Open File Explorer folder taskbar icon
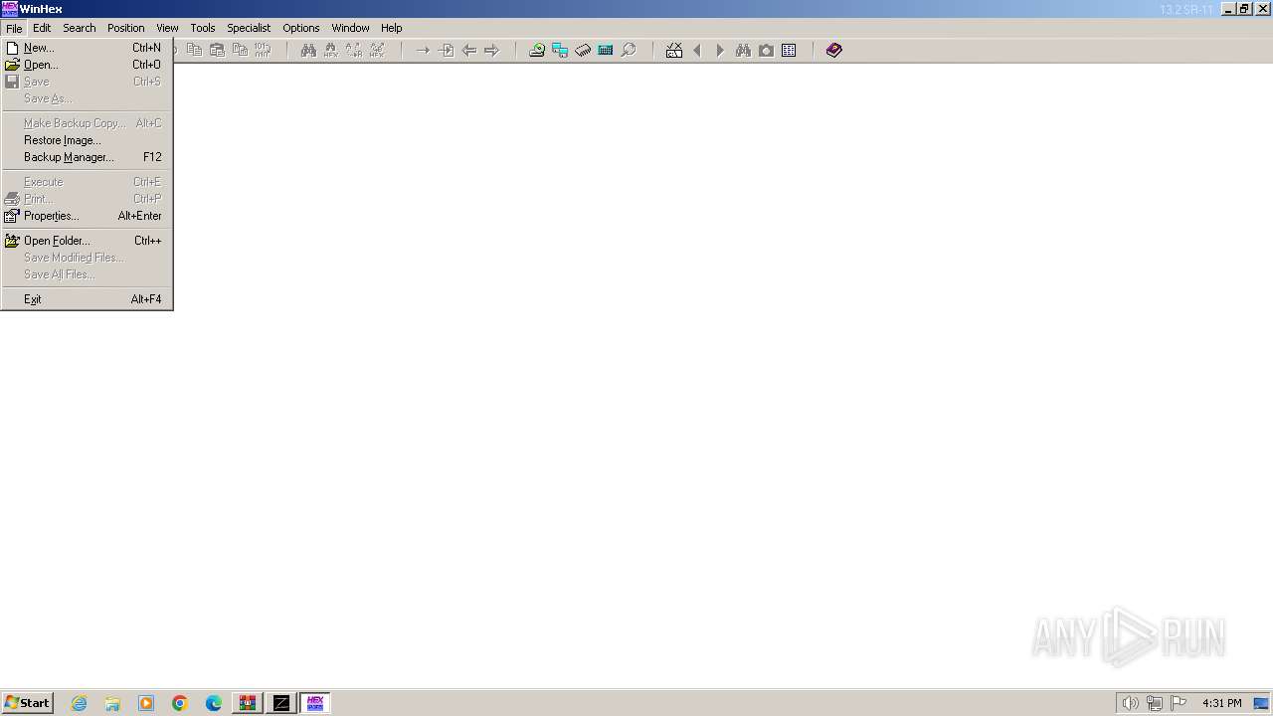This screenshot has height=716, width=1273. pos(112,703)
